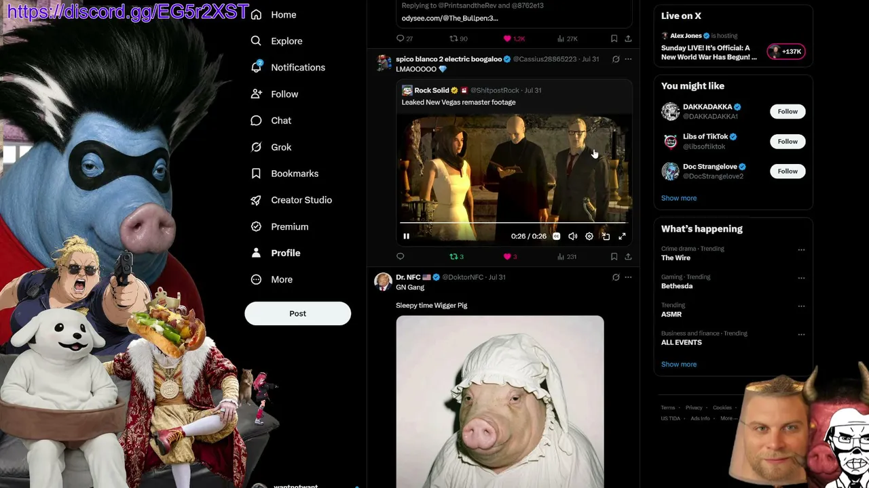Open more options for ASMR trend
Image resolution: width=869 pixels, height=488 pixels.
(801, 306)
